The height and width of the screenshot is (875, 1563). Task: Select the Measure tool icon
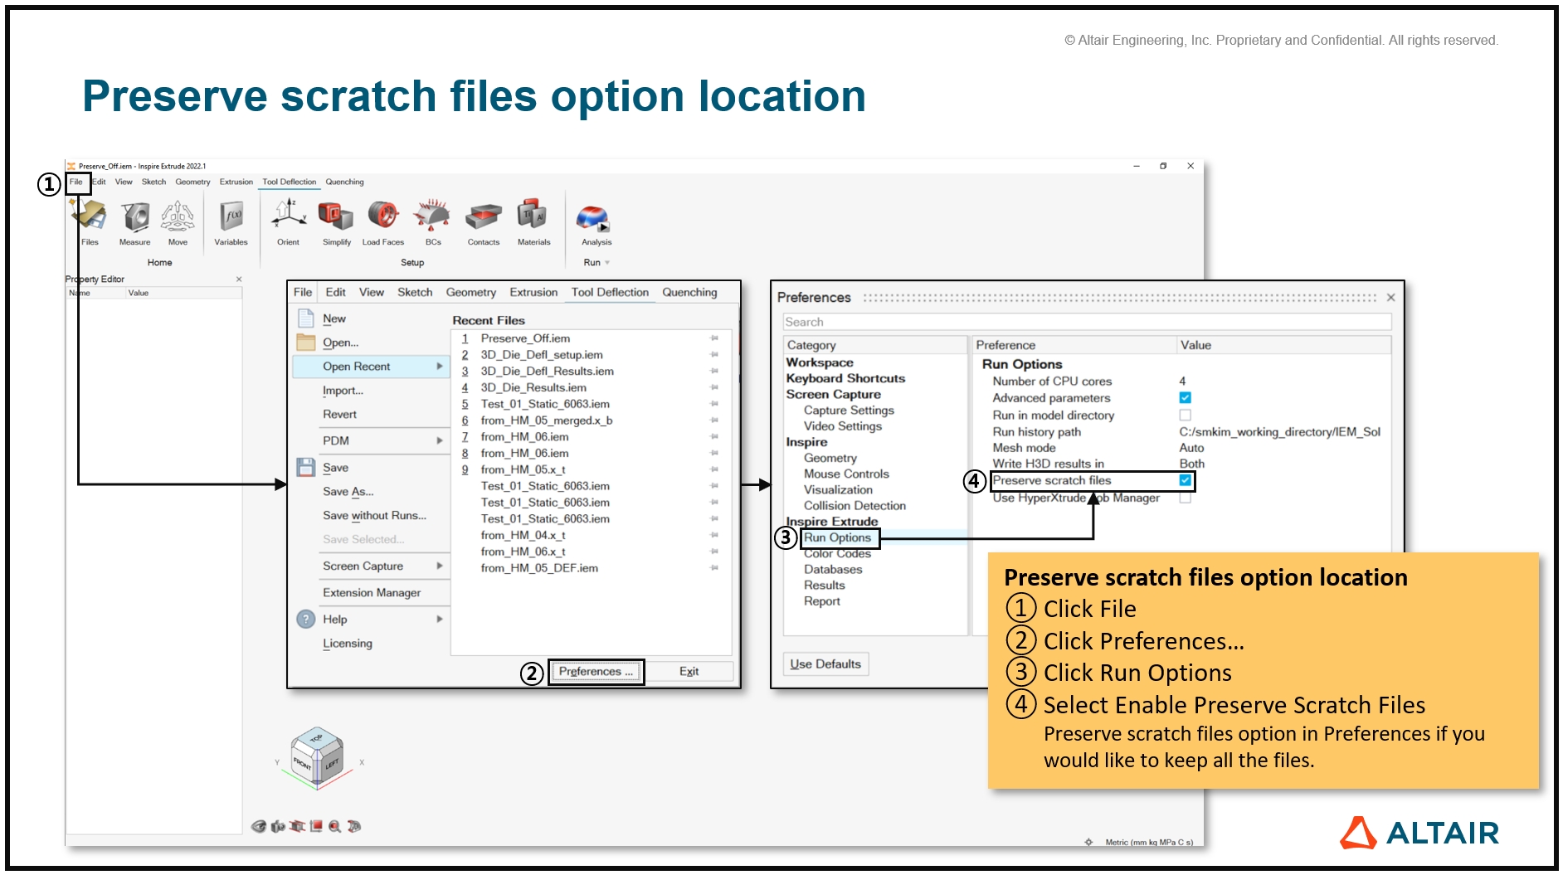coord(134,216)
